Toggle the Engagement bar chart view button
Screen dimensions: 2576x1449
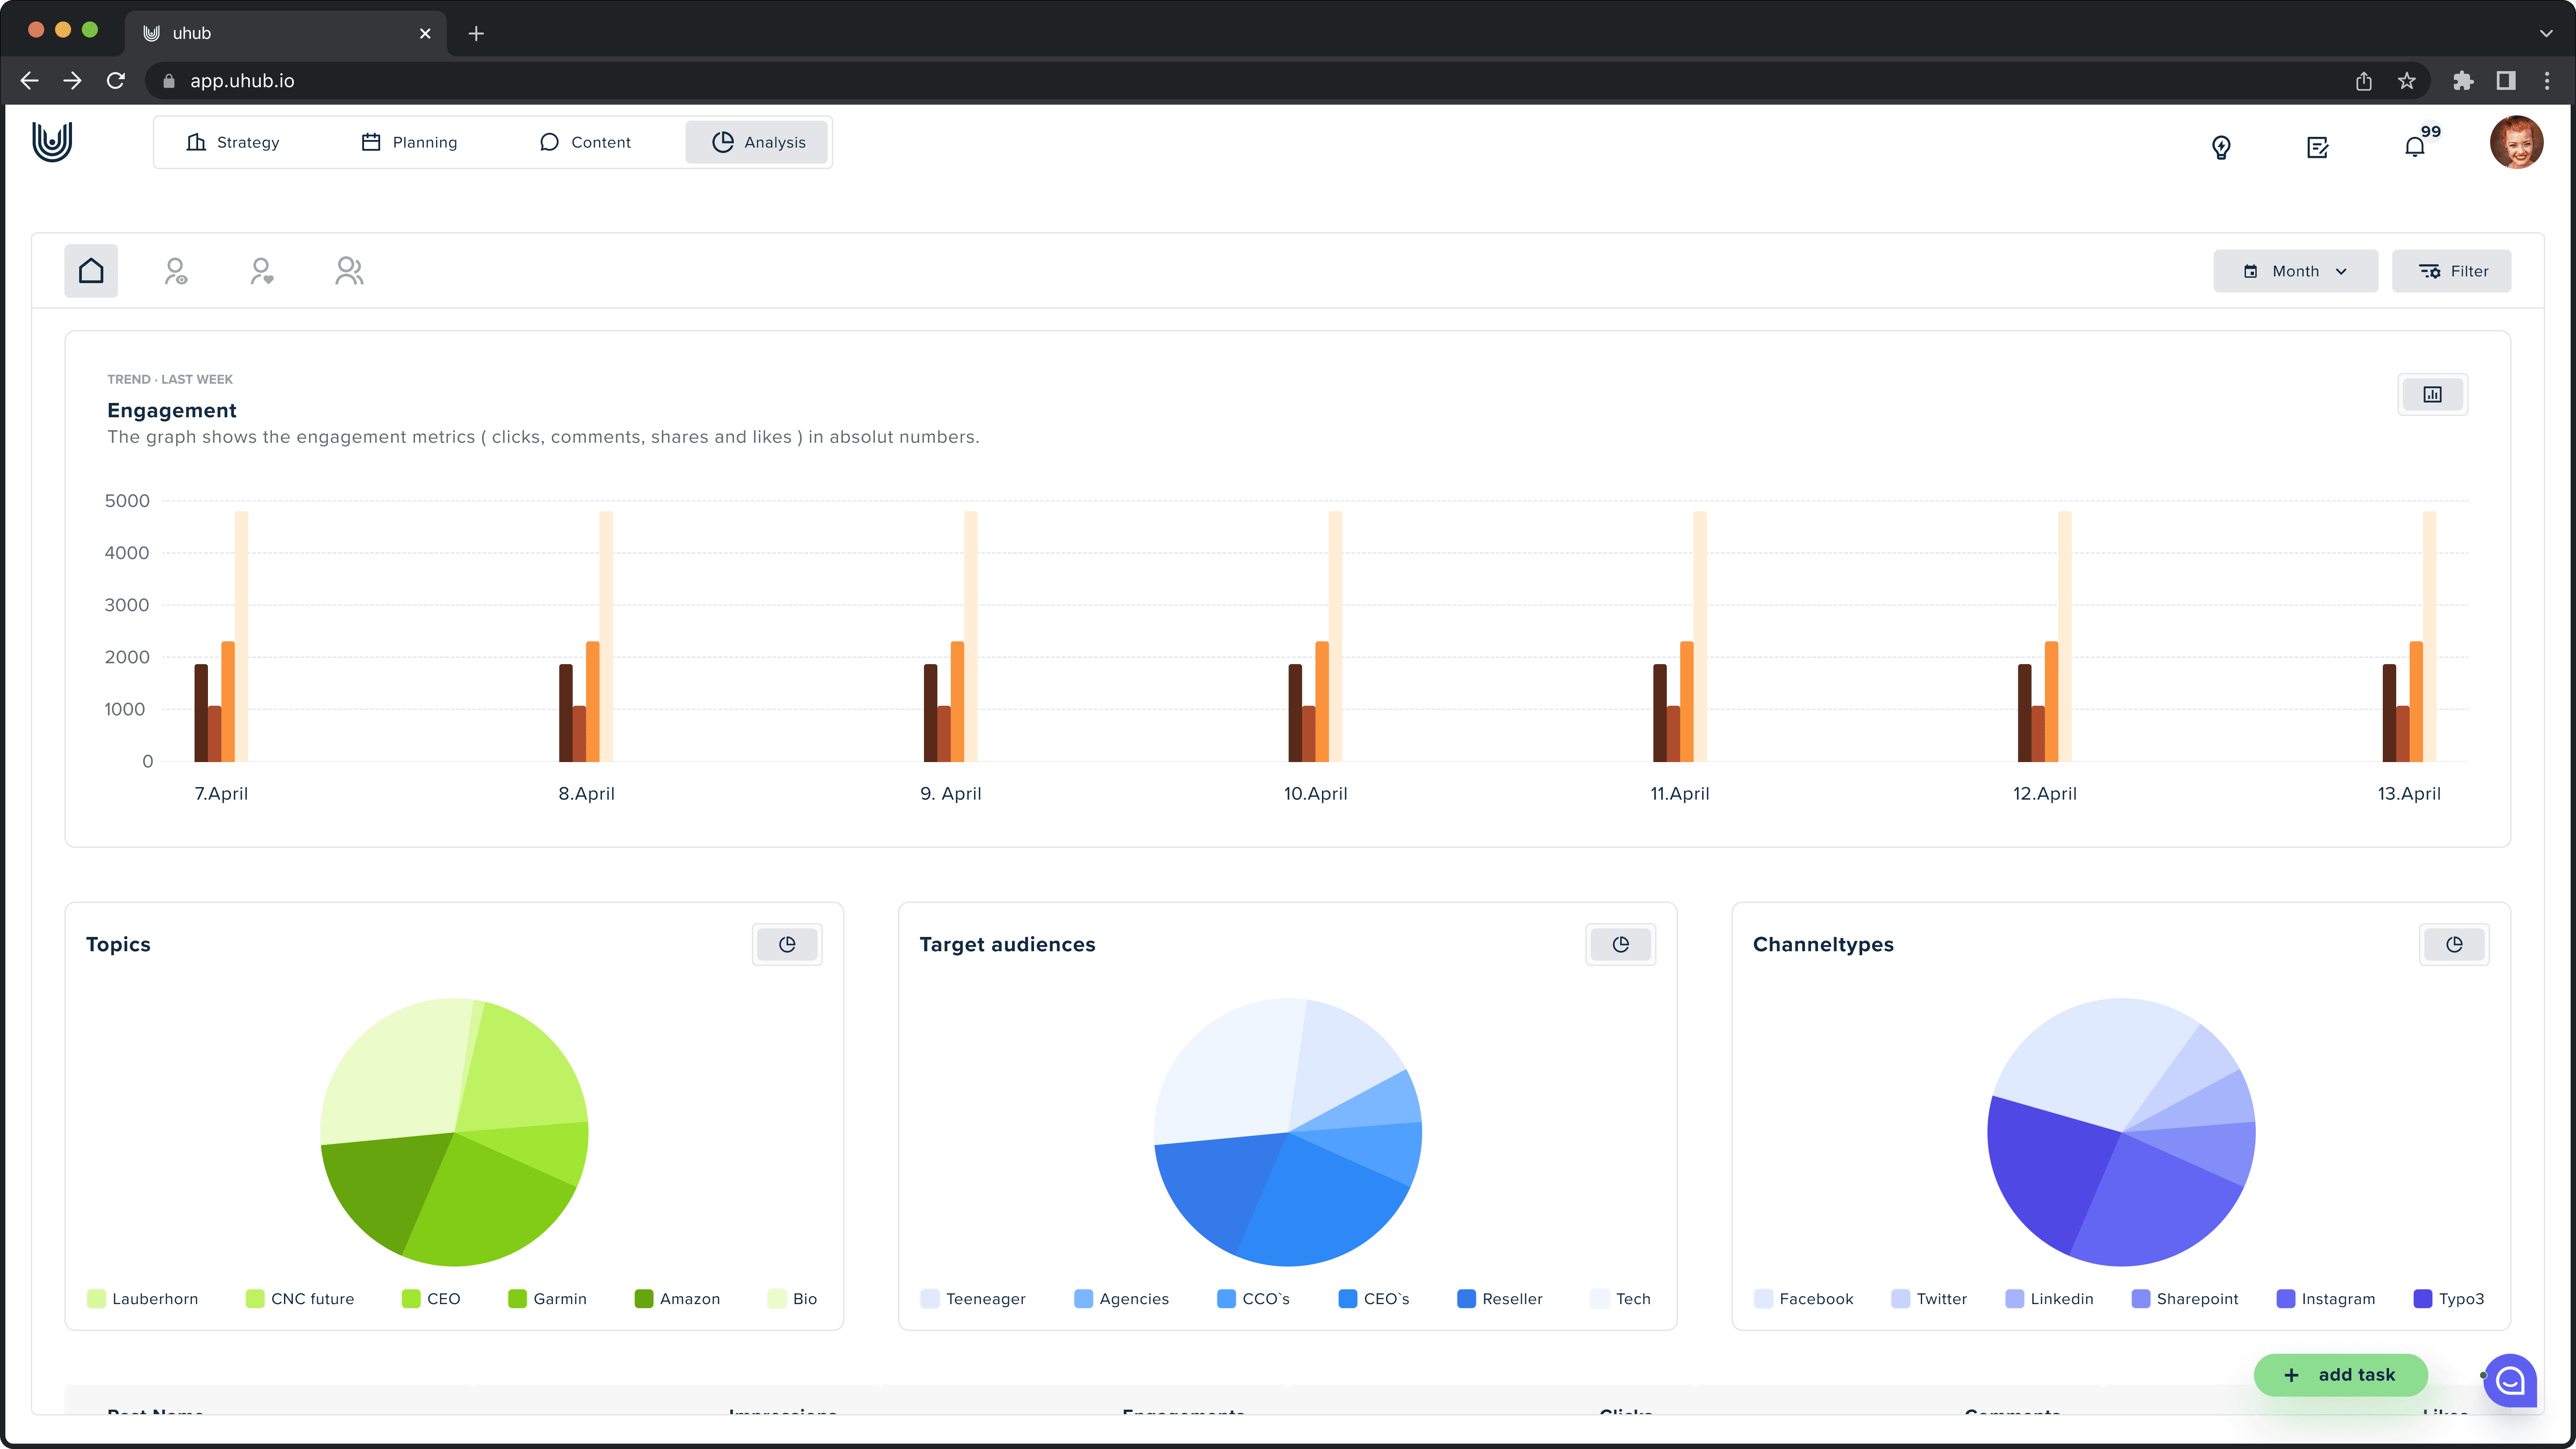[2432, 394]
